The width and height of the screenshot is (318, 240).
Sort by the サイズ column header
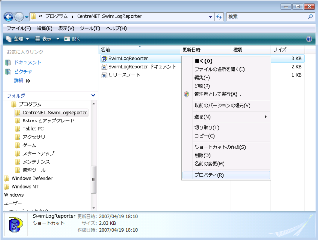[x=287, y=50]
